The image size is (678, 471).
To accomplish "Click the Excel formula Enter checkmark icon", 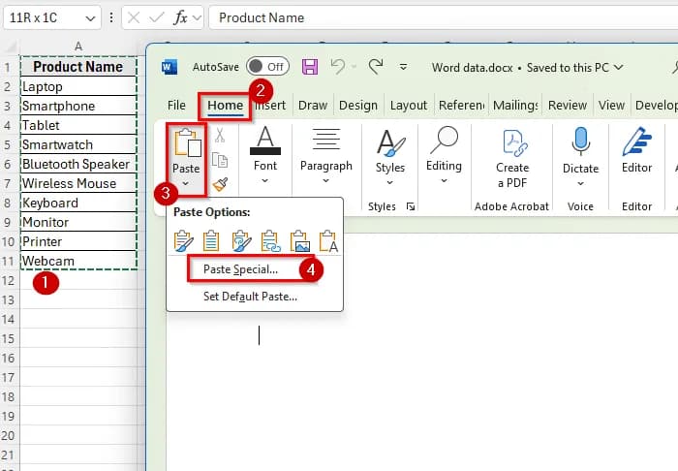I will [156, 17].
